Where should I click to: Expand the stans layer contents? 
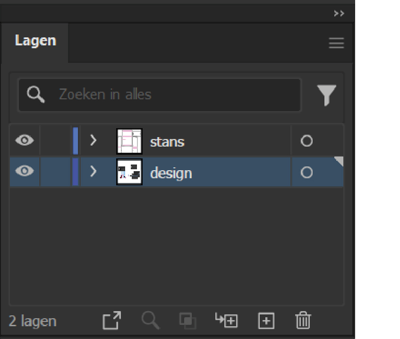click(94, 140)
